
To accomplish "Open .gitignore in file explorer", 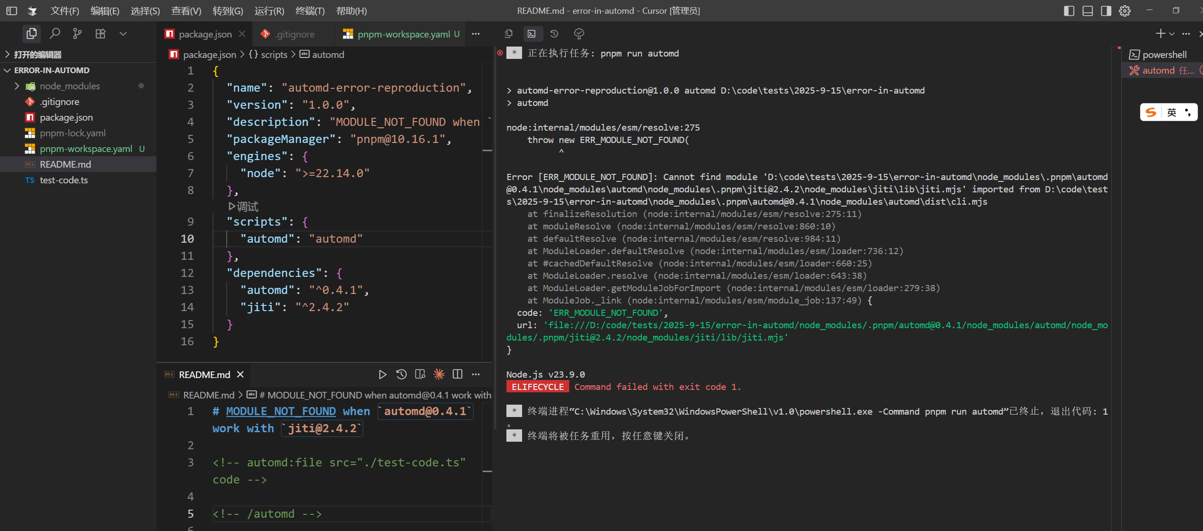I will [78, 101].
